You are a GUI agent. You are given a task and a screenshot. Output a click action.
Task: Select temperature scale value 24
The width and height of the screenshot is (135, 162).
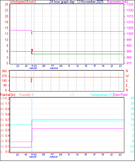pos(132,114)
